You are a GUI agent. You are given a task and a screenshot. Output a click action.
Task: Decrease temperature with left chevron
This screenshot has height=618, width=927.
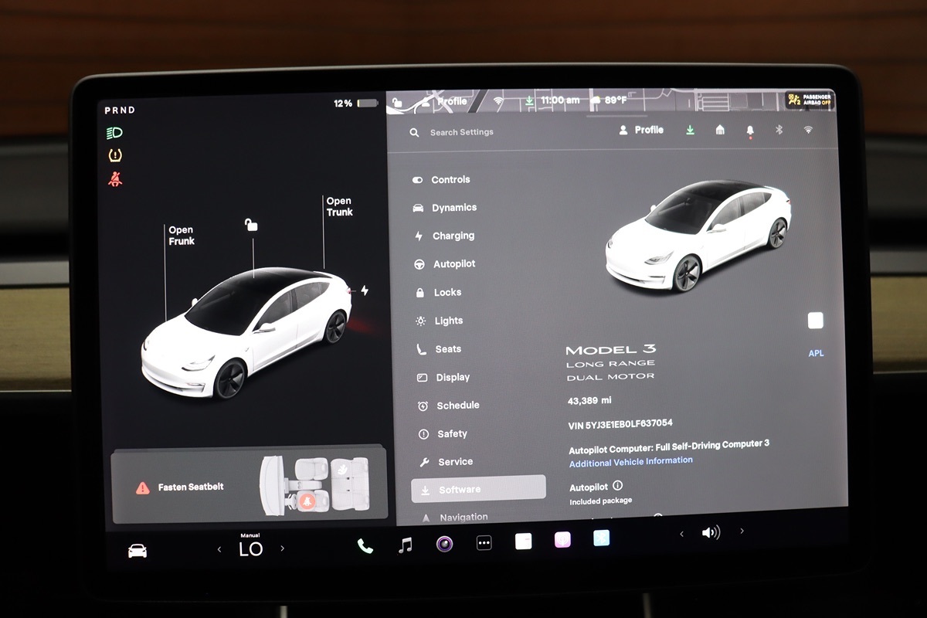point(219,549)
